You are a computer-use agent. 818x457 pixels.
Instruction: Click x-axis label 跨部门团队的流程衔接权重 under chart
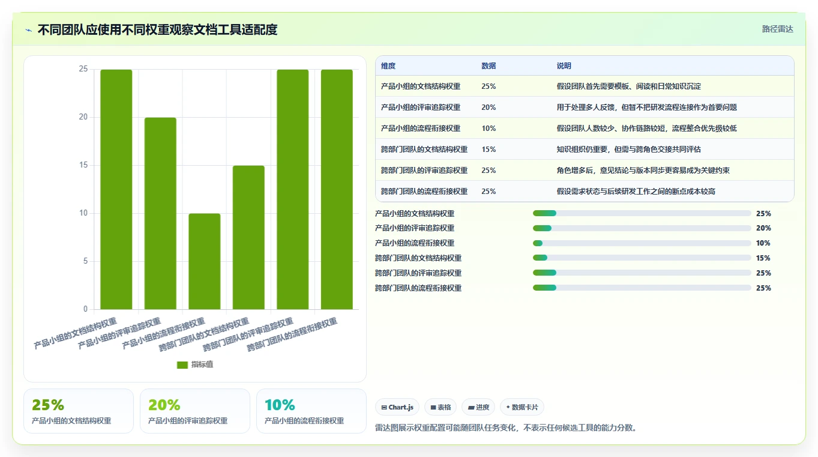pyautogui.click(x=293, y=335)
